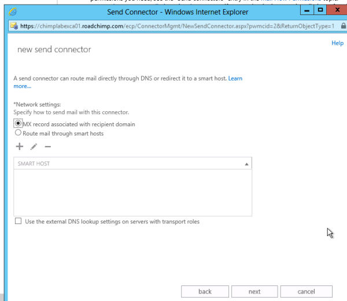This screenshot has width=347, height=301.
Task: Click the envelope page icon in address bar
Action: (14, 26)
